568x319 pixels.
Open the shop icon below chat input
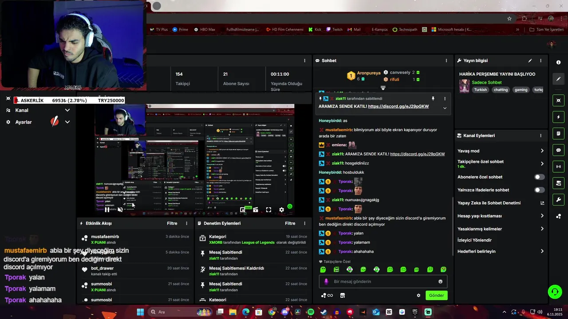click(x=343, y=296)
